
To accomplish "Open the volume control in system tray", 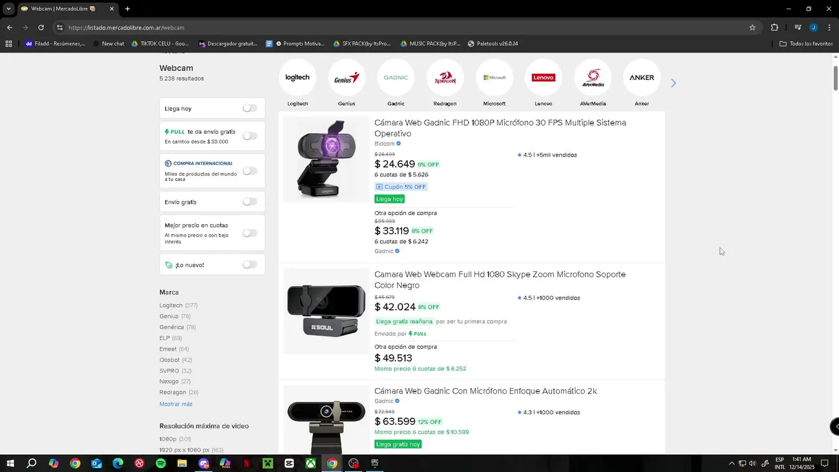I will (752, 463).
